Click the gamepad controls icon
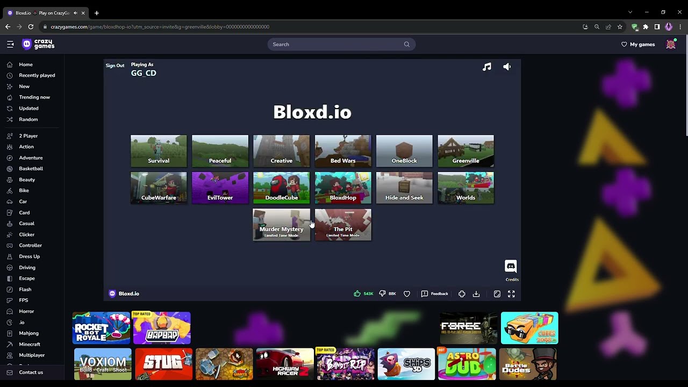This screenshot has width=688, height=387. click(x=462, y=293)
